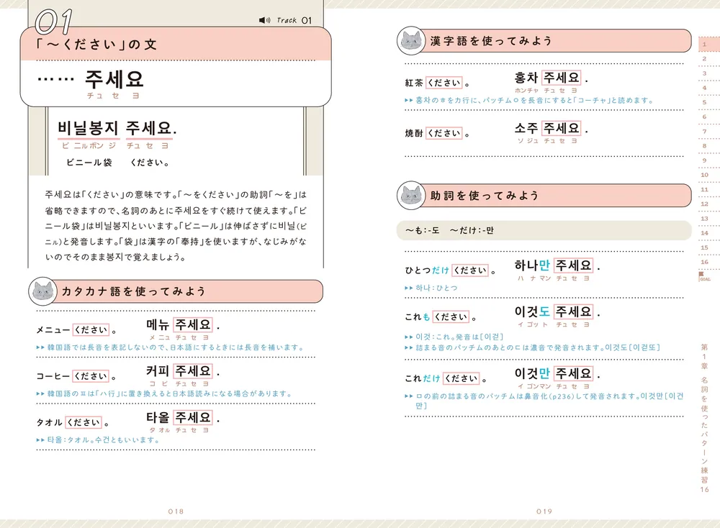Click the Japanese phrase これも

coord(418,317)
